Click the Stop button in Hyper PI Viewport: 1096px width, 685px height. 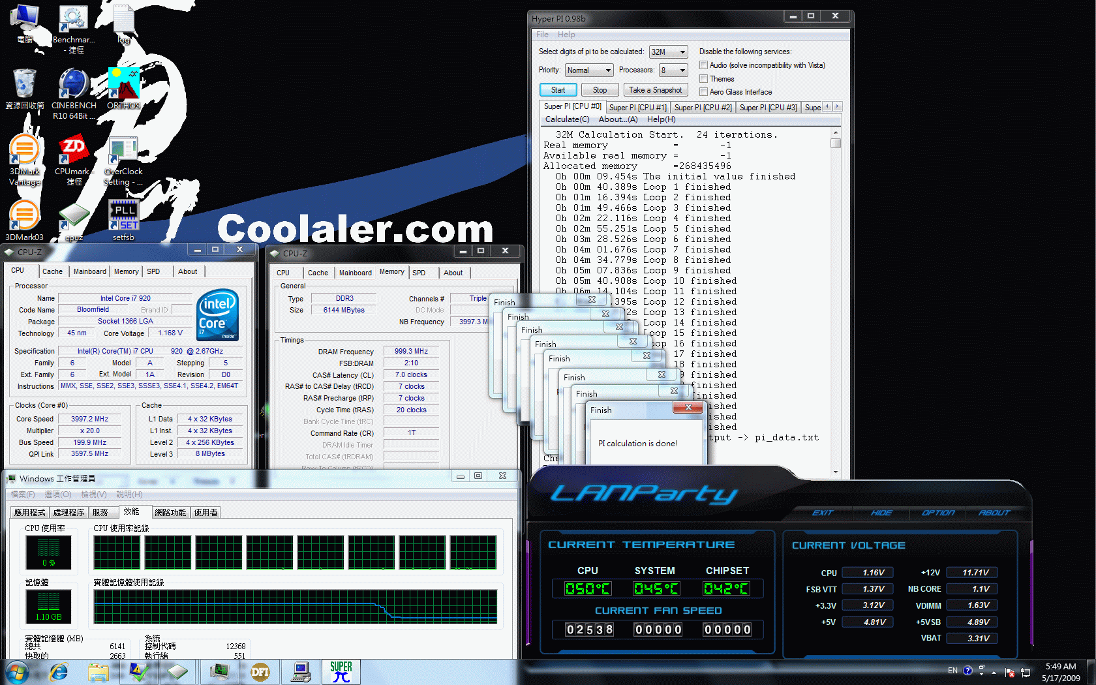[600, 90]
